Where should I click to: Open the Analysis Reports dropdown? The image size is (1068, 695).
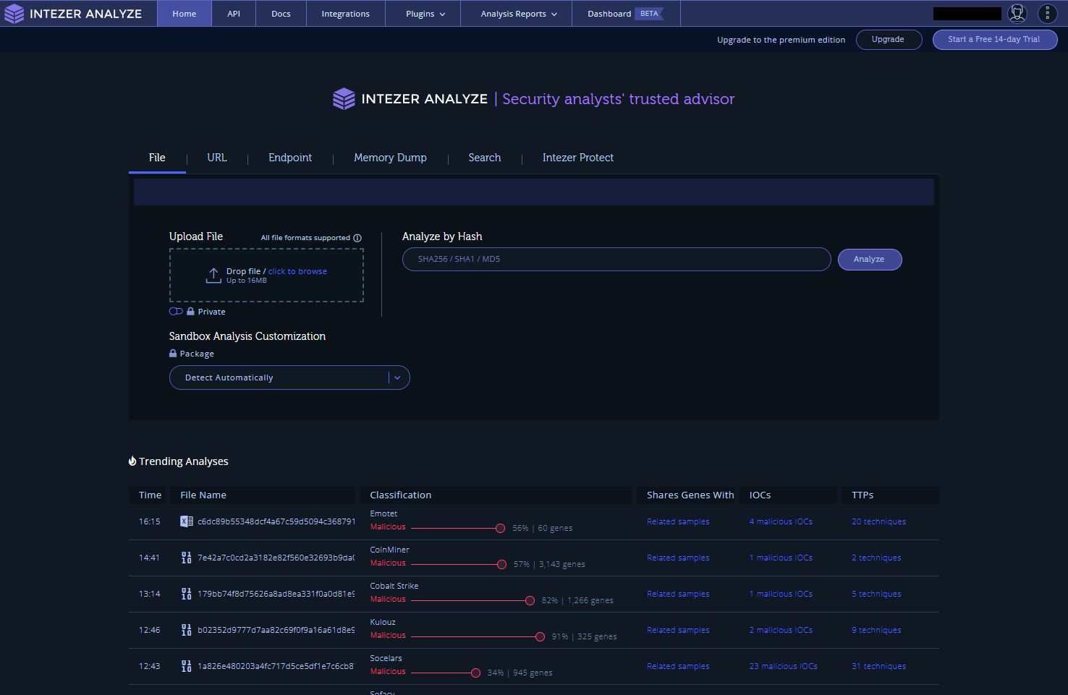point(515,13)
